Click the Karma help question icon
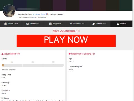 [x=3, y=70]
